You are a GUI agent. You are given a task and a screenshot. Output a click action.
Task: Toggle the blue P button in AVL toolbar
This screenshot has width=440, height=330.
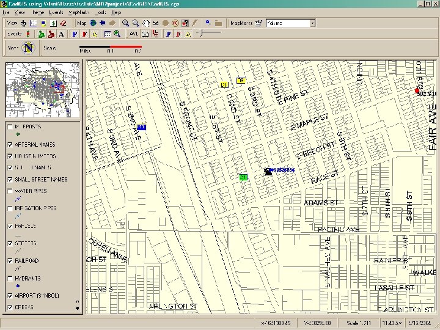(x=168, y=34)
